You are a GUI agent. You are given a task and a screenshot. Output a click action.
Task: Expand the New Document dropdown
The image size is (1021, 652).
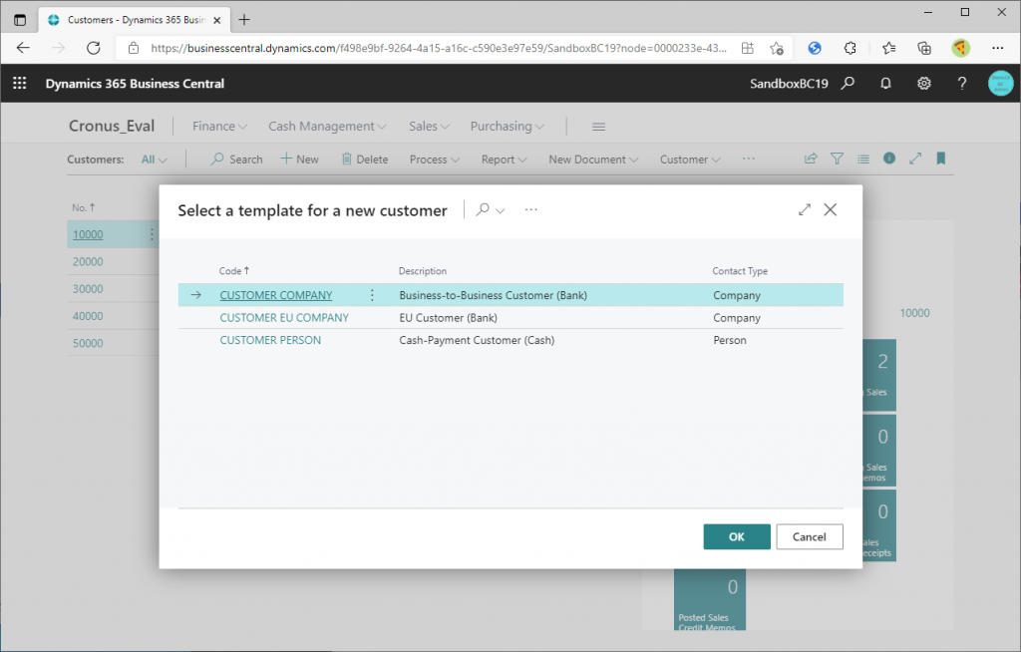point(593,160)
